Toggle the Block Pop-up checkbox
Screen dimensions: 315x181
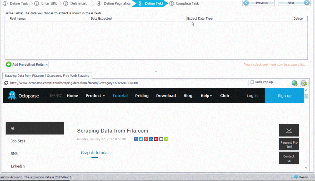tap(252, 82)
